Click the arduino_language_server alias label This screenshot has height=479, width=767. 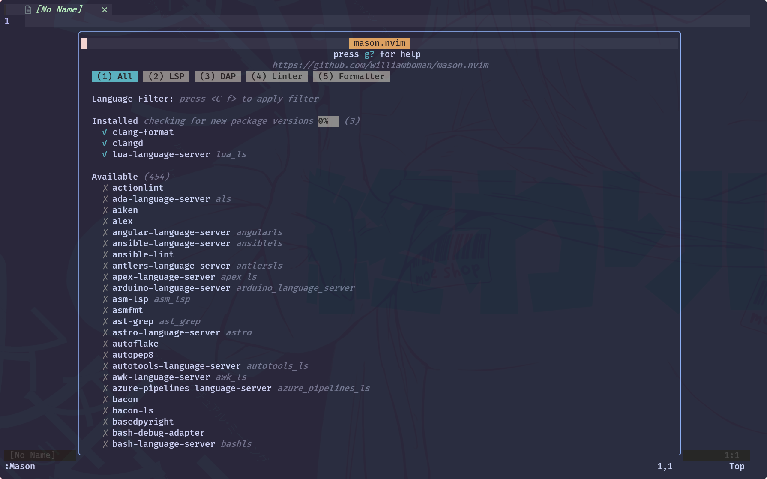[x=295, y=288]
